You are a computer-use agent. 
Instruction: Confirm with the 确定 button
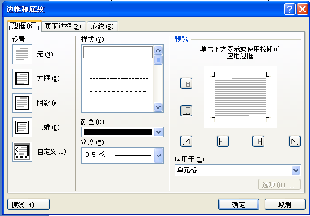click(239, 204)
